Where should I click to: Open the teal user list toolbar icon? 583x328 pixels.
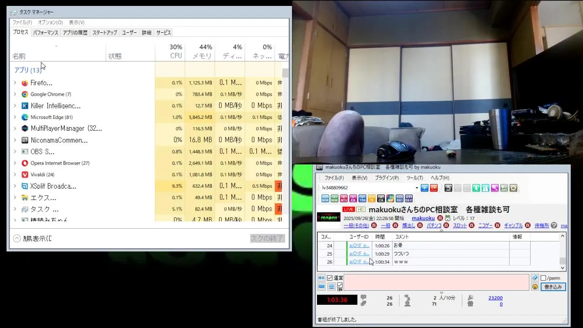pyautogui.click(x=486, y=188)
